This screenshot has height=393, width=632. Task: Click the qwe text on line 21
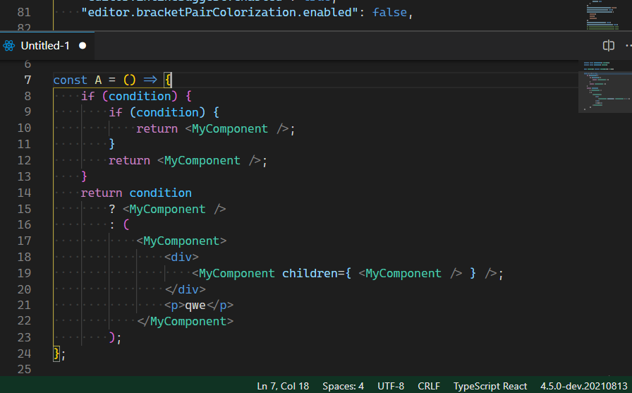[195, 305]
